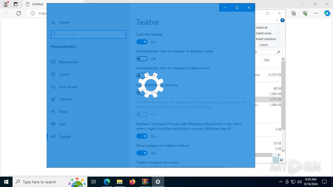Click the Themes brush icon
Image resolution: width=333 pixels, height=187 pixels.
pyautogui.click(x=53, y=99)
